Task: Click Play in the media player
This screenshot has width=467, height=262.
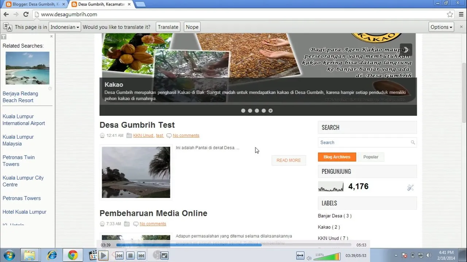Action: pos(103,256)
